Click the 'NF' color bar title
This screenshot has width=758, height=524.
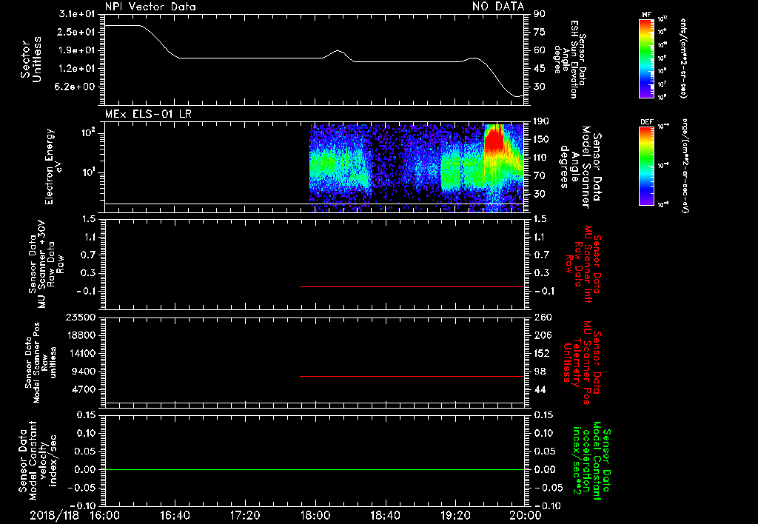click(647, 15)
